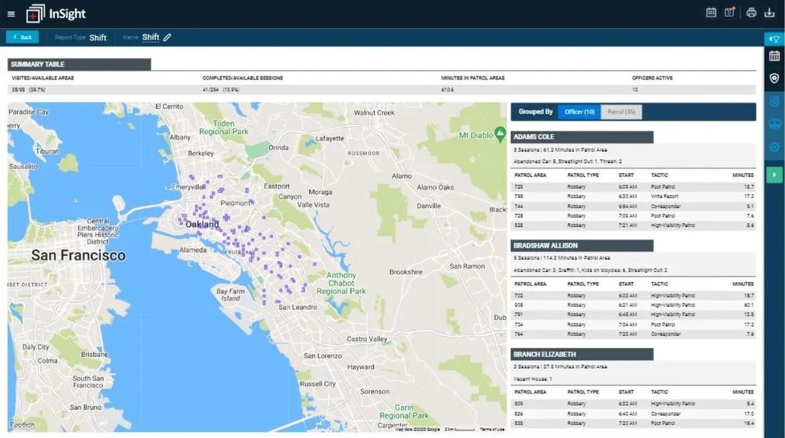The height and width of the screenshot is (438, 785).
Task: Open the sidebar settings gear icon
Action: pos(774,148)
